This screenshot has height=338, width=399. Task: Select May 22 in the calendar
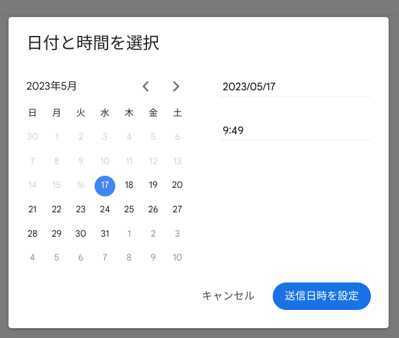[57, 209]
